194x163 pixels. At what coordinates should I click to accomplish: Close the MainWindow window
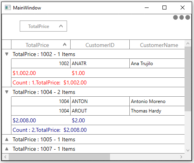coord(183,7)
